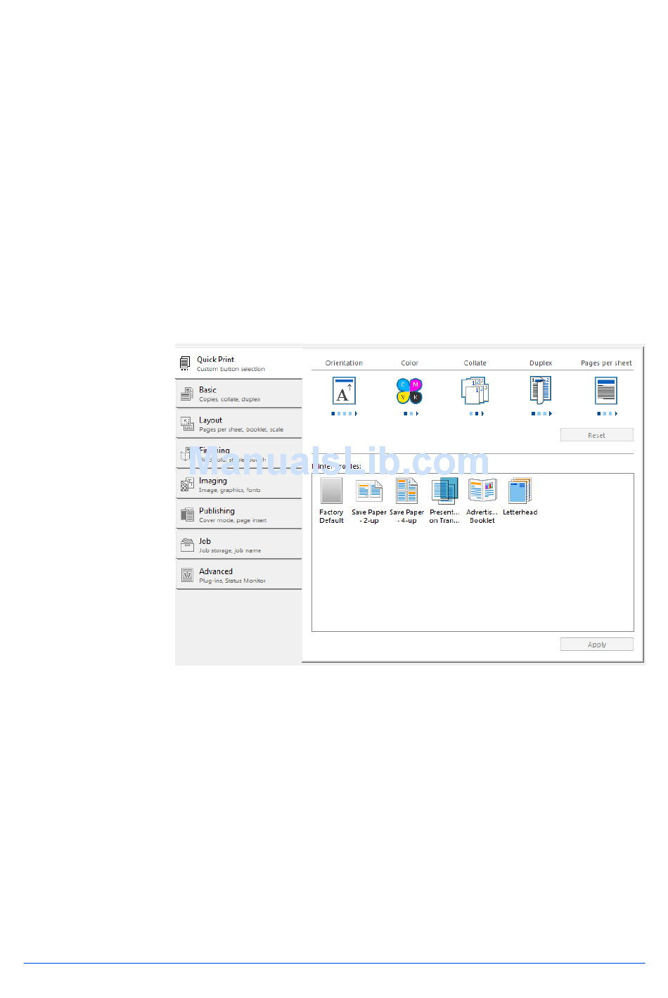Click the Pages per sheet indicator dots
The height and width of the screenshot is (998, 668).
[x=607, y=414]
